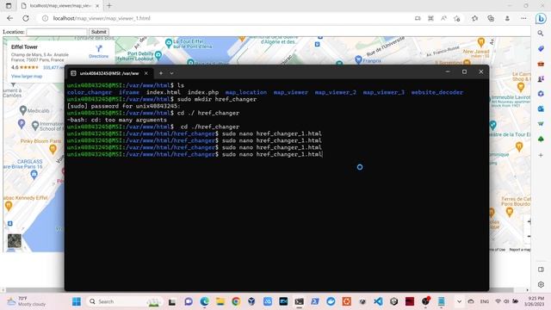551x310 pixels.
Task: Click the website_decoder directory name in terminal
Action: [437, 92]
